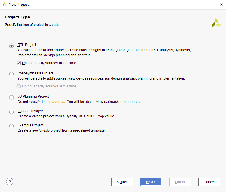
Task: Uncheck 'Do not specify sources' under RTL Project
Action: 19,63
